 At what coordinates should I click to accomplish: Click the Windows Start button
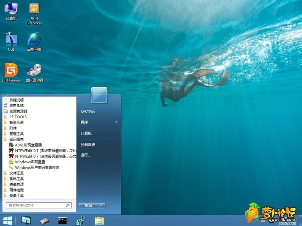pyautogui.click(x=7, y=220)
